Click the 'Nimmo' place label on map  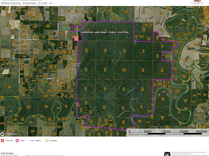tap(87, 127)
